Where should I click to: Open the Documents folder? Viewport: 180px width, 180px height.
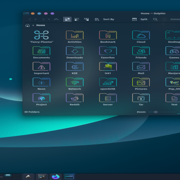click(41, 53)
